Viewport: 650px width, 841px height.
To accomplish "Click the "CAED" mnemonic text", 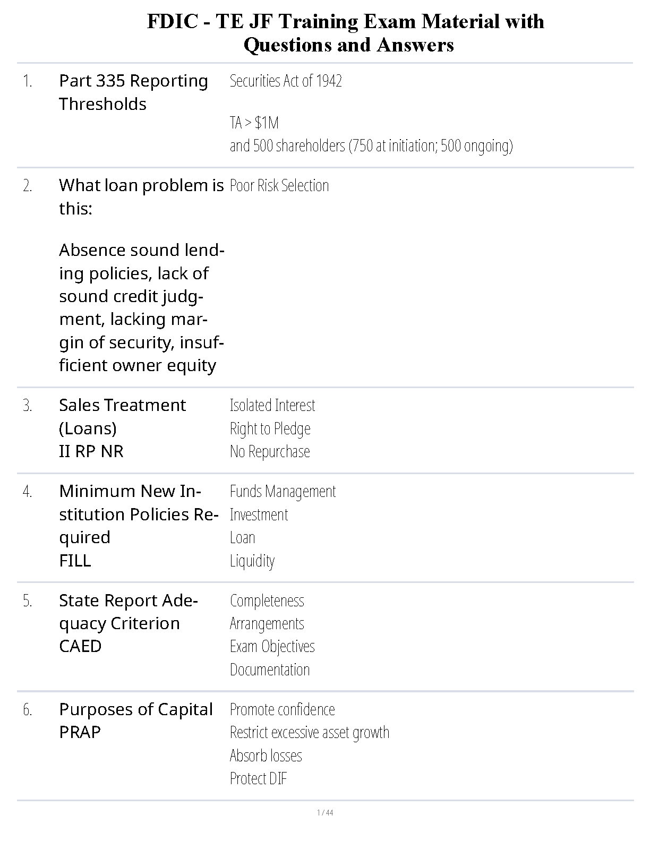I will coord(80,647).
